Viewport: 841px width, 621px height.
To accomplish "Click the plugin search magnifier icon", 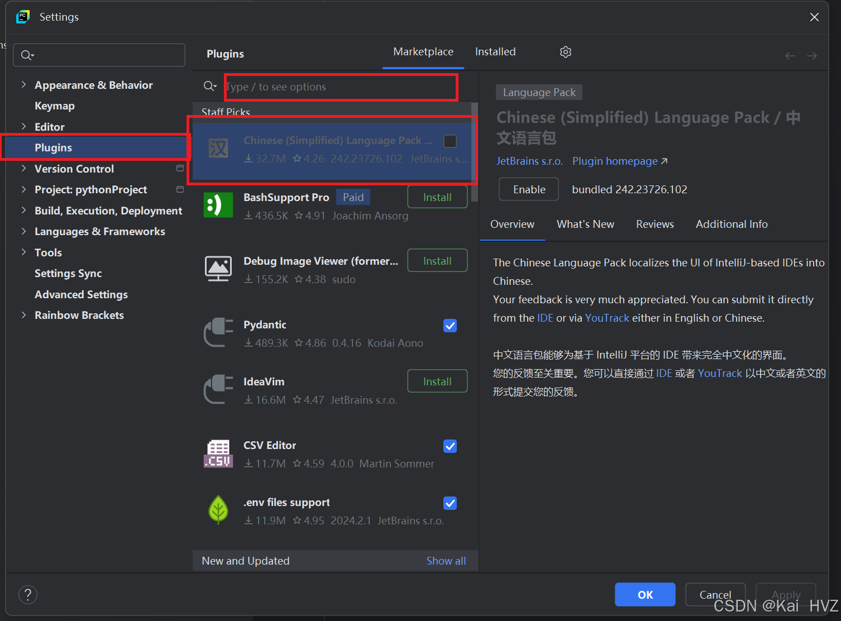I will click(x=210, y=86).
